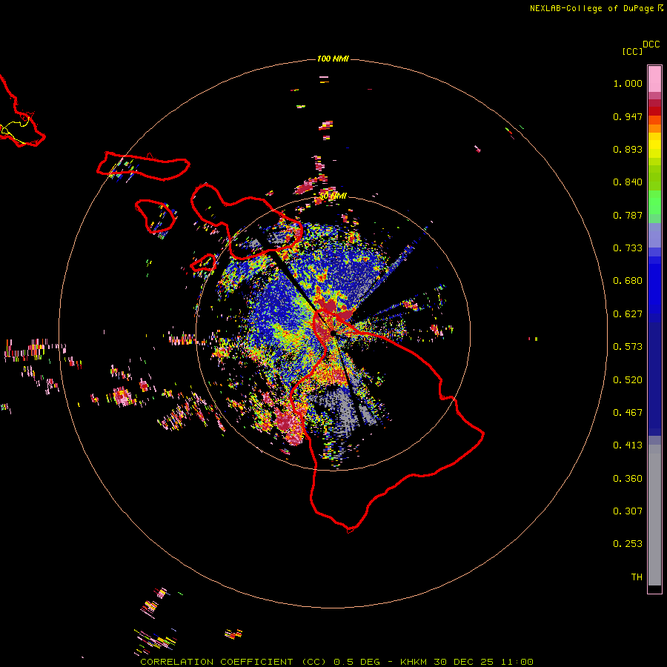Screen dimensions: 667x667
Task: Click the 50 NMI range ring label
Action: (x=333, y=196)
